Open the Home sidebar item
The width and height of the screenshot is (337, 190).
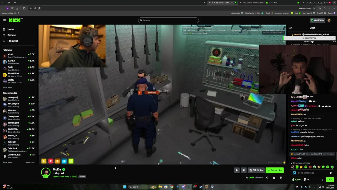tap(8, 29)
